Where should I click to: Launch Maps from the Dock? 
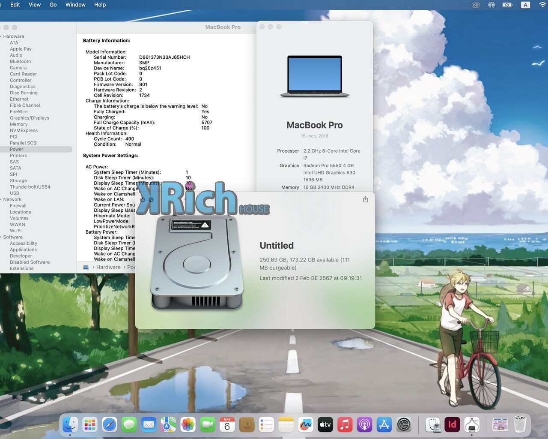pyautogui.click(x=168, y=425)
